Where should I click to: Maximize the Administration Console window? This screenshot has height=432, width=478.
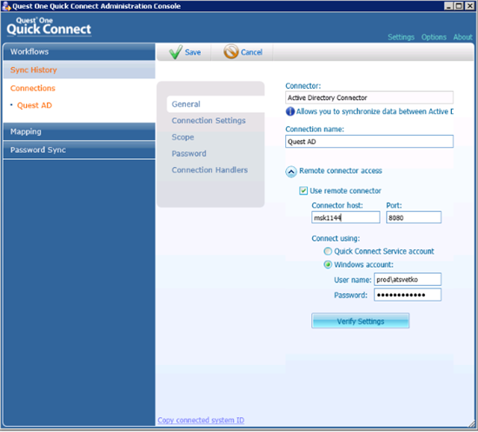click(x=459, y=6)
